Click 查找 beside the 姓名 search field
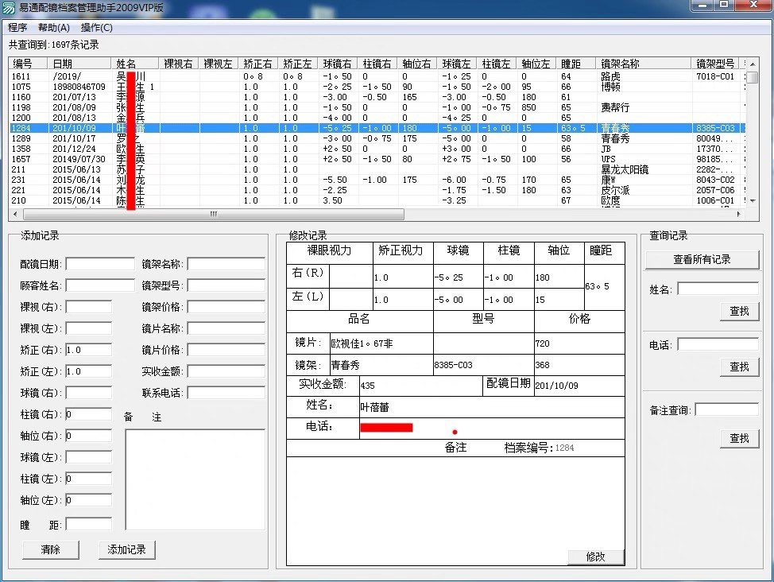 click(x=739, y=312)
